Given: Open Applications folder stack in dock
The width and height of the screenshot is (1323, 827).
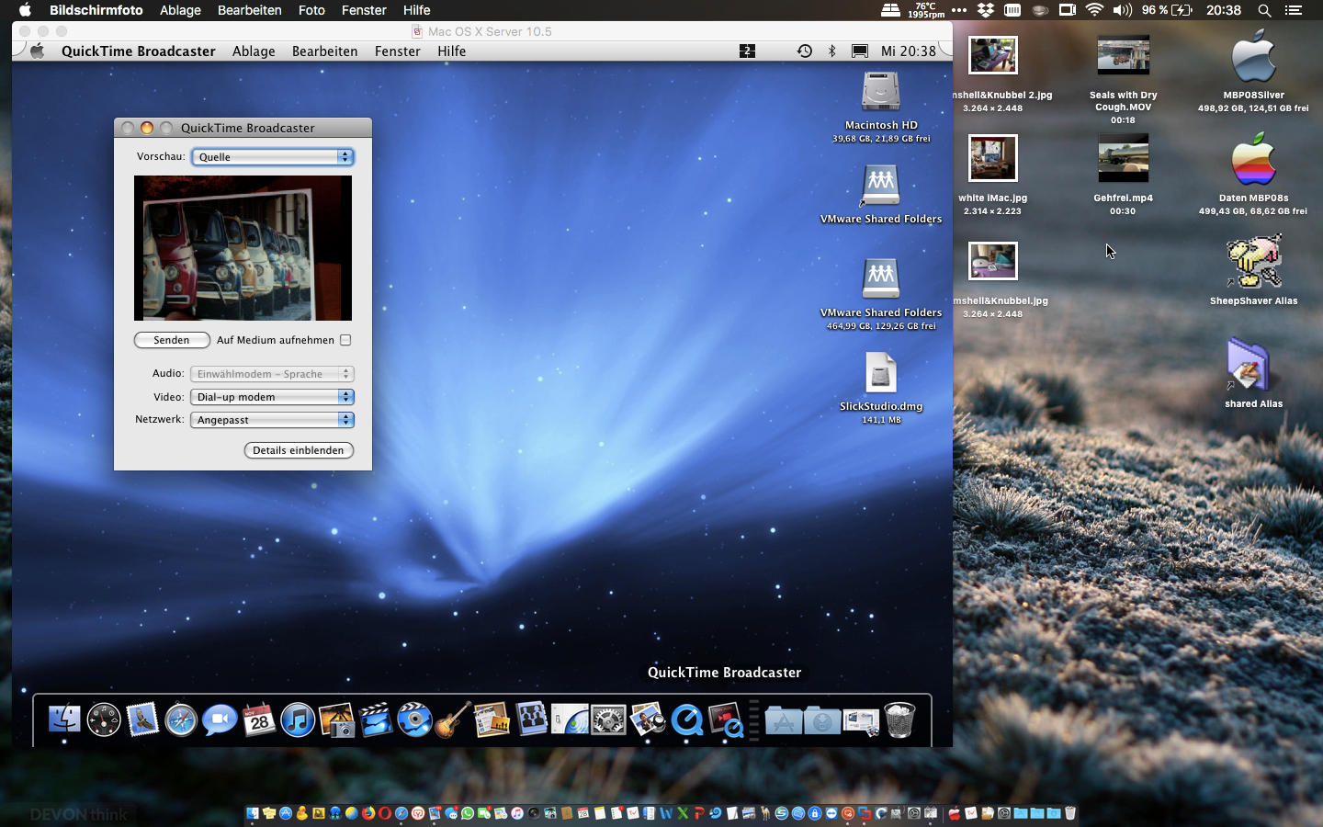Looking at the screenshot, I should coord(784,719).
